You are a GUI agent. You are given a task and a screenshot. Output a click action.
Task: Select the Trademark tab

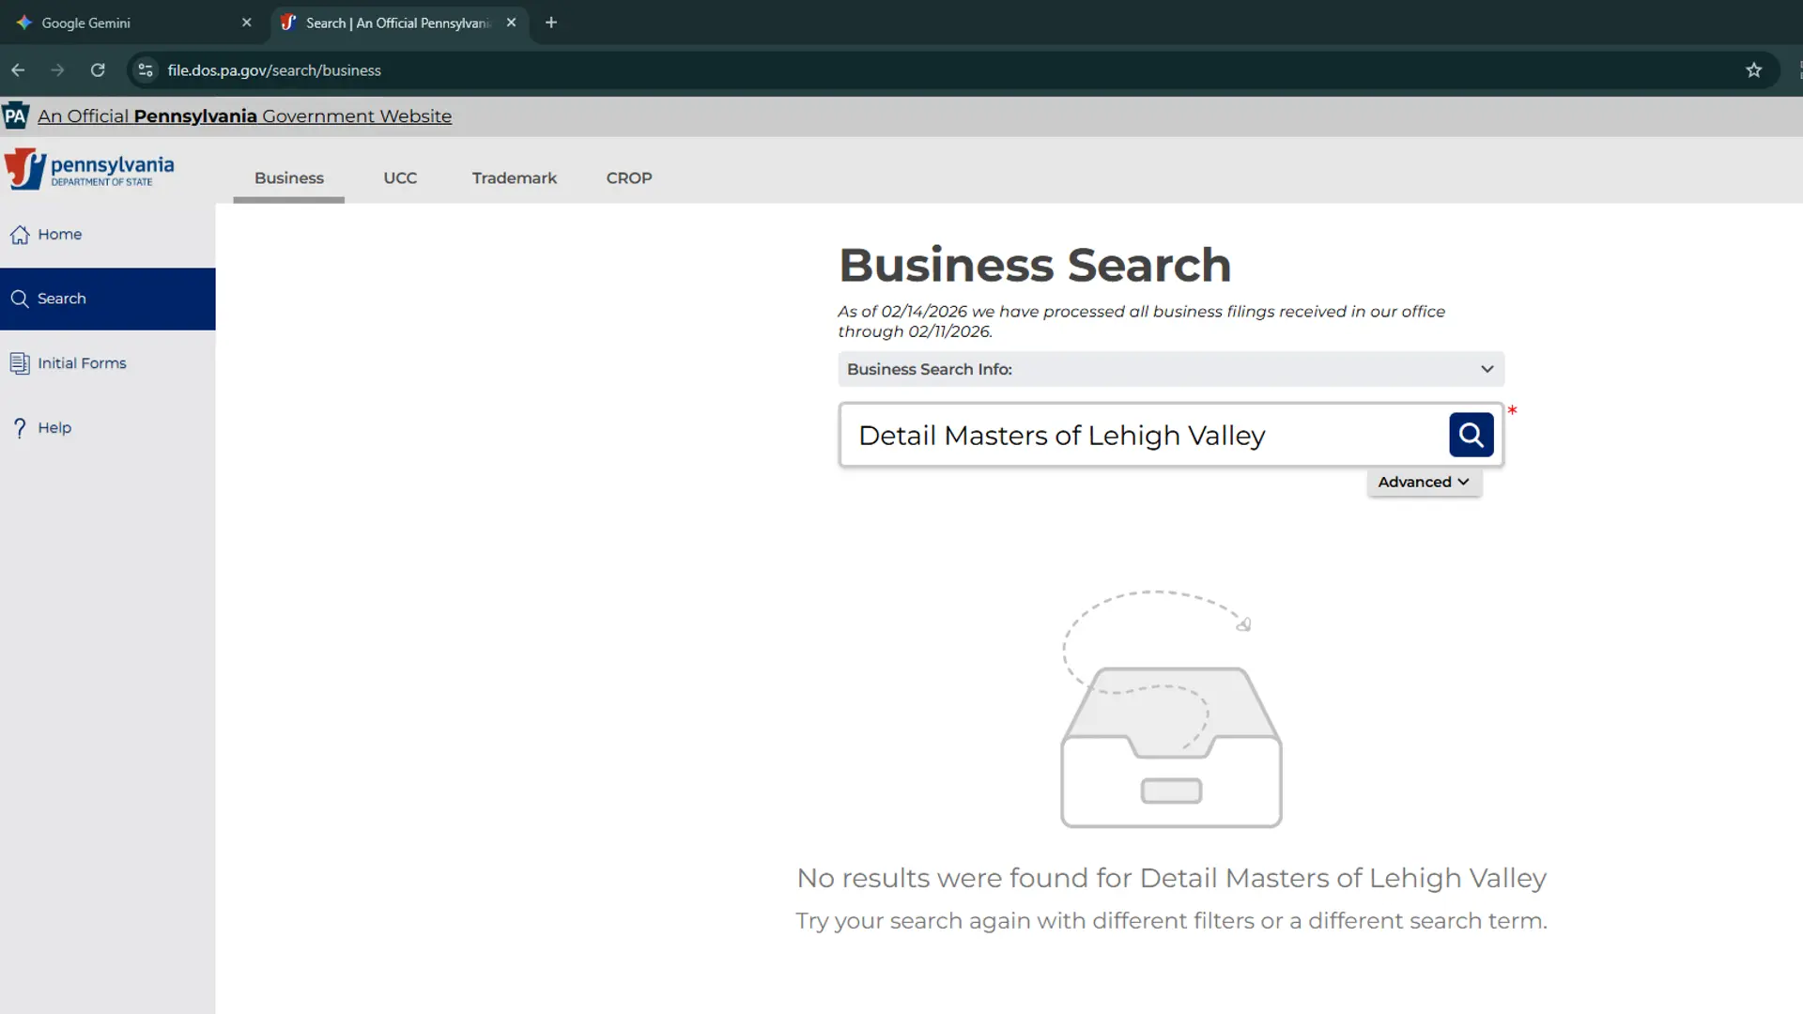point(514,177)
